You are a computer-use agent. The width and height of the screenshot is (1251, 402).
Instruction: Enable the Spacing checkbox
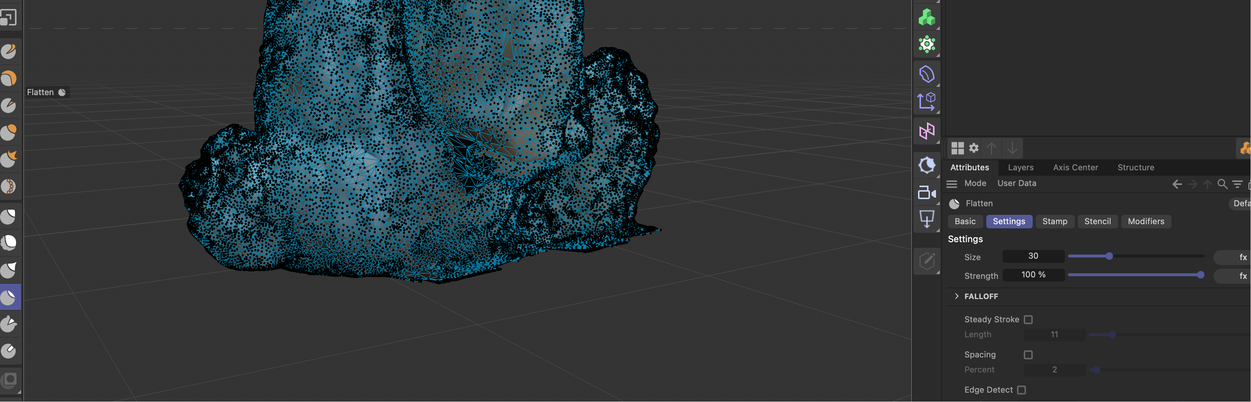1028,355
